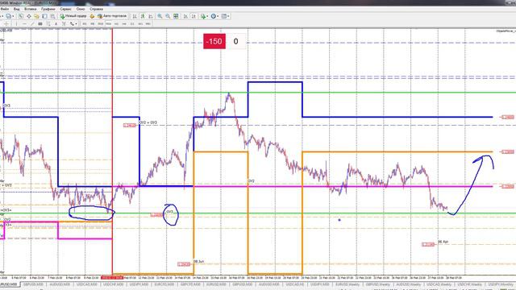Open the Вид menu

16,9
